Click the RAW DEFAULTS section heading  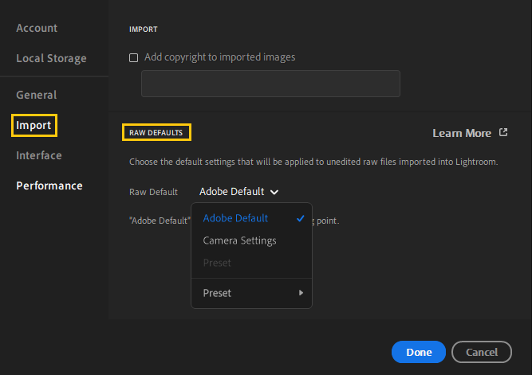point(156,133)
